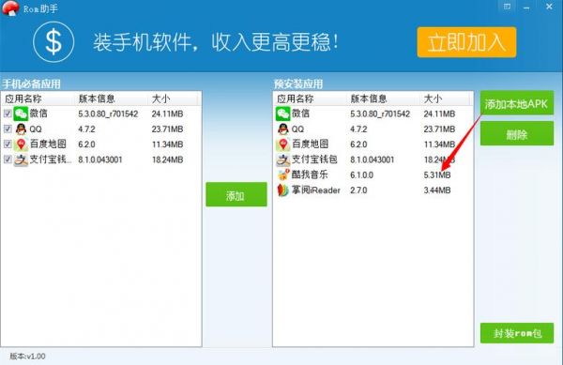Click the Rom助手 mushroom logo icon
Viewport: 563px width, 365px height.
tap(10, 8)
